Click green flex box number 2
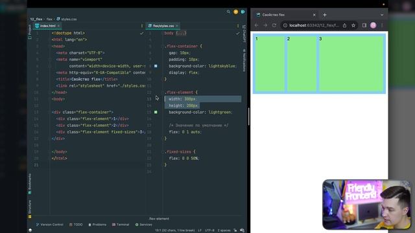 coord(302,63)
